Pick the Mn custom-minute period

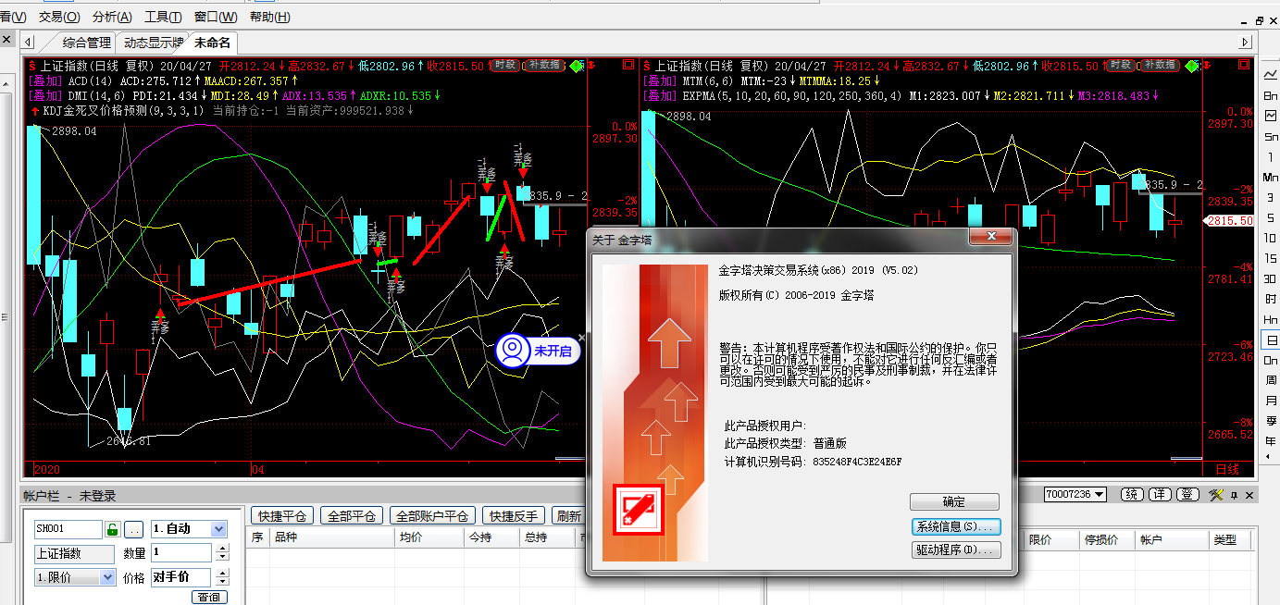point(1271,178)
